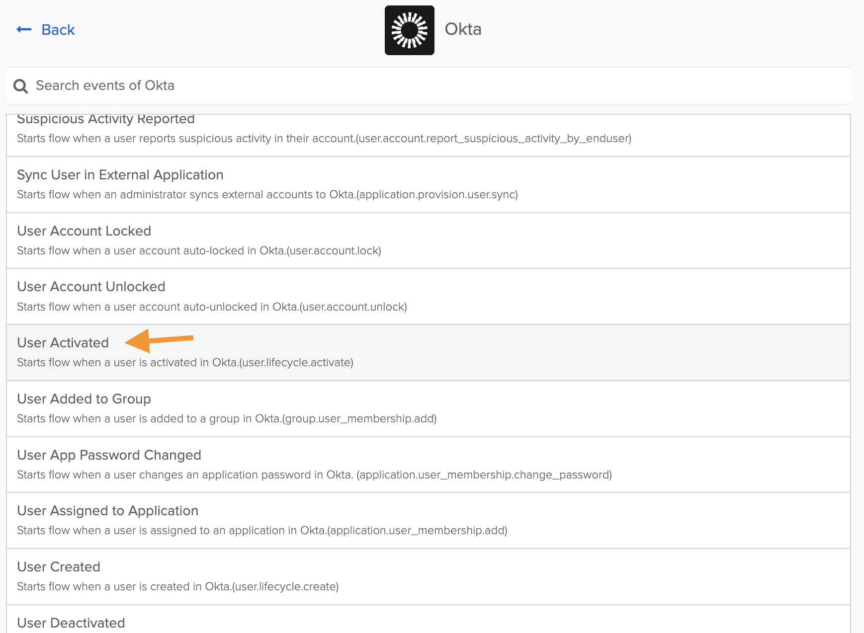
Task: Select the User Activated event title
Action: click(x=63, y=343)
